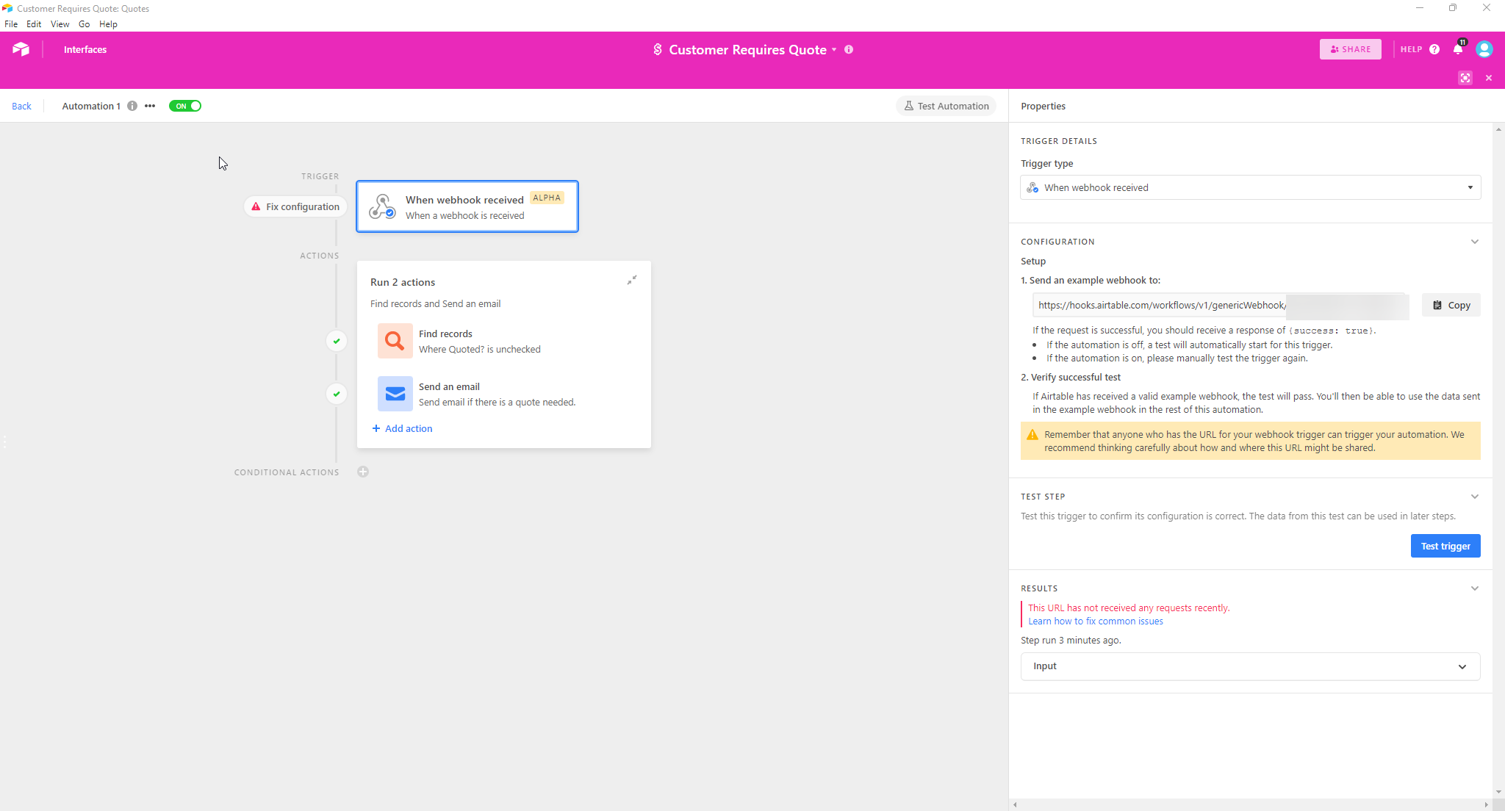This screenshot has height=811, width=1505.
Task: Open the Edit menu
Action: point(34,24)
